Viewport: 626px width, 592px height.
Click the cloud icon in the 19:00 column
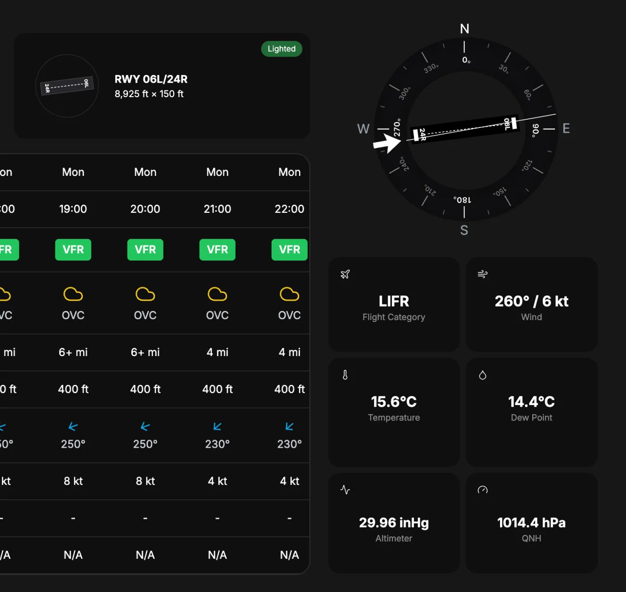(x=73, y=294)
